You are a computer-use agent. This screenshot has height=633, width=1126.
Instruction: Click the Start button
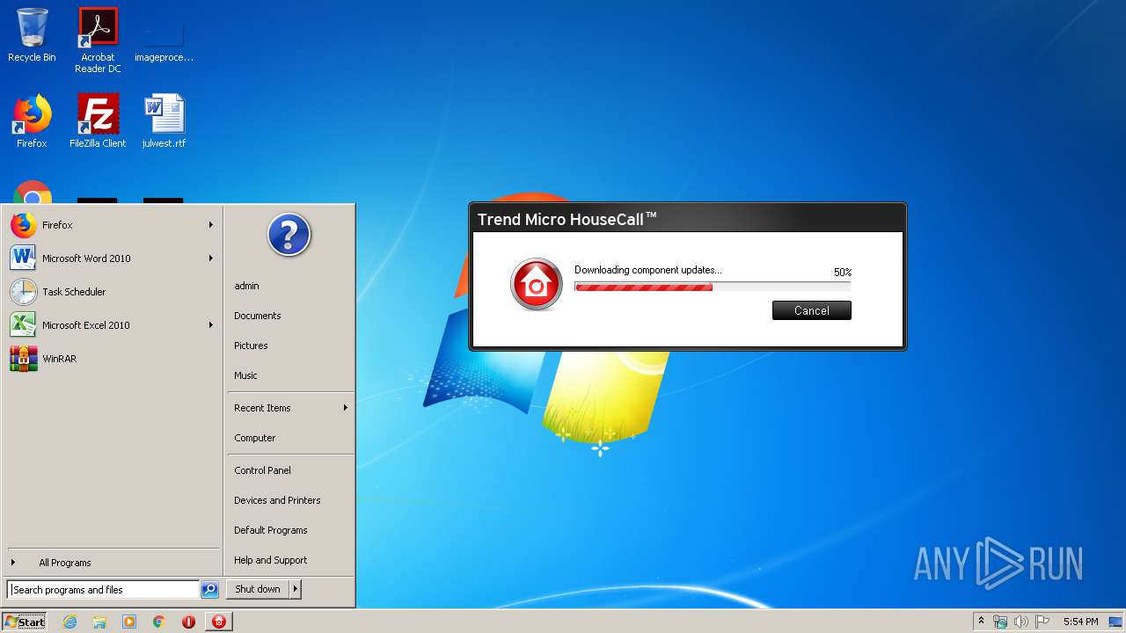pyautogui.click(x=25, y=622)
